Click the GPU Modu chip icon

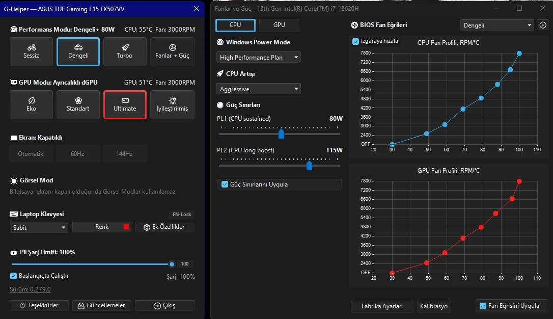(14, 82)
